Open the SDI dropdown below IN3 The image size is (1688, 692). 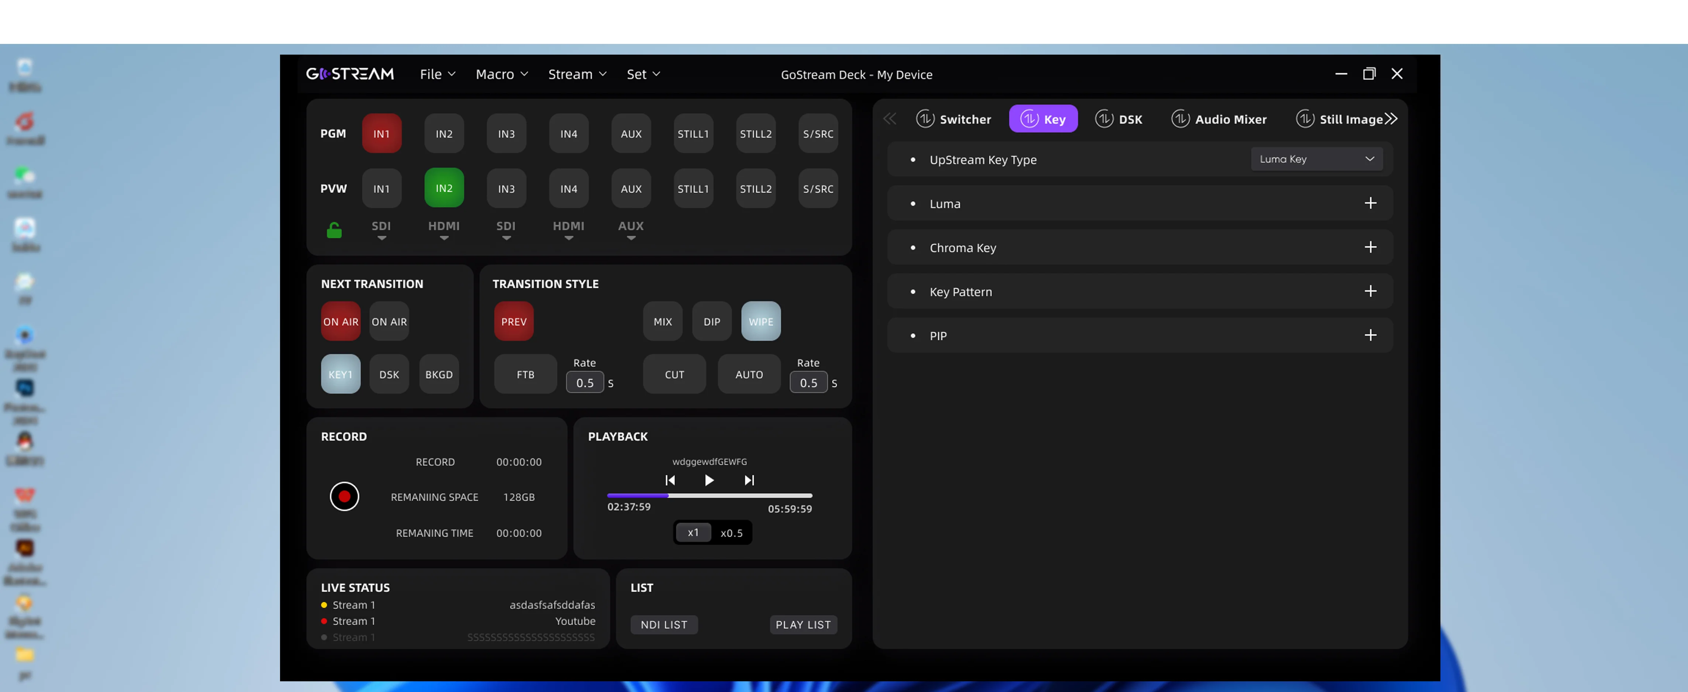click(x=506, y=230)
